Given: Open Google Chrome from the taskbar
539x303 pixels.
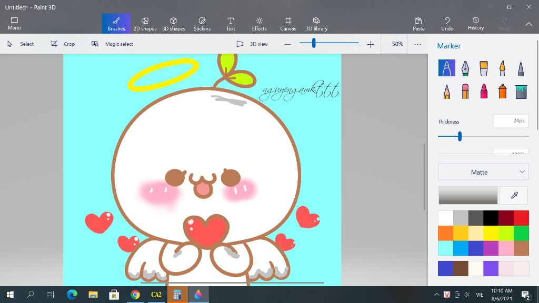Looking at the screenshot, I should [135, 295].
